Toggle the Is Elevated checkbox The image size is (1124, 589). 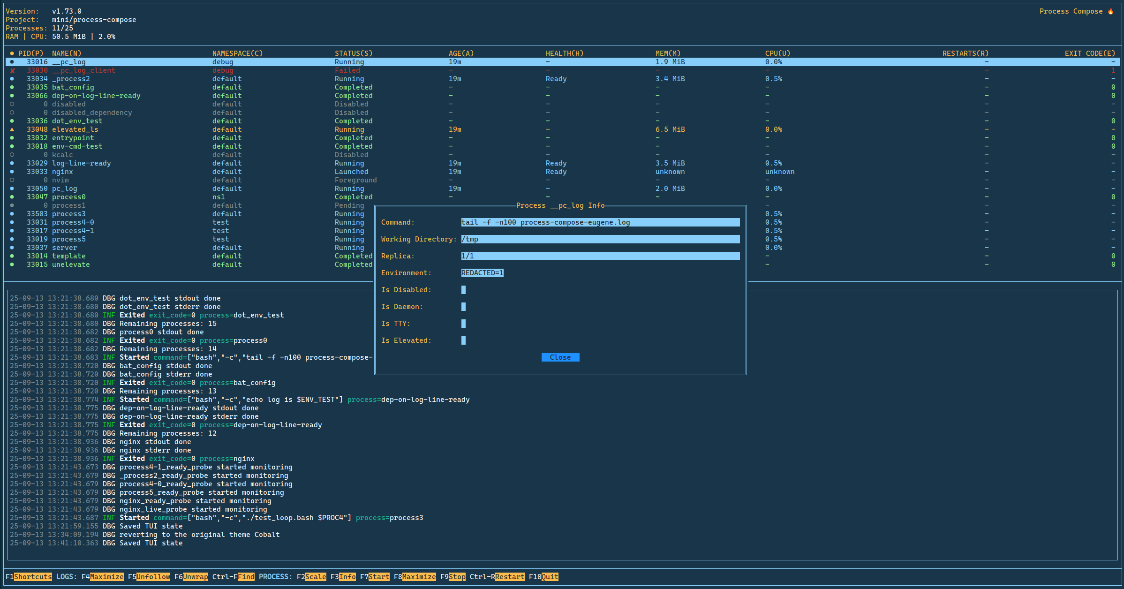tap(463, 340)
